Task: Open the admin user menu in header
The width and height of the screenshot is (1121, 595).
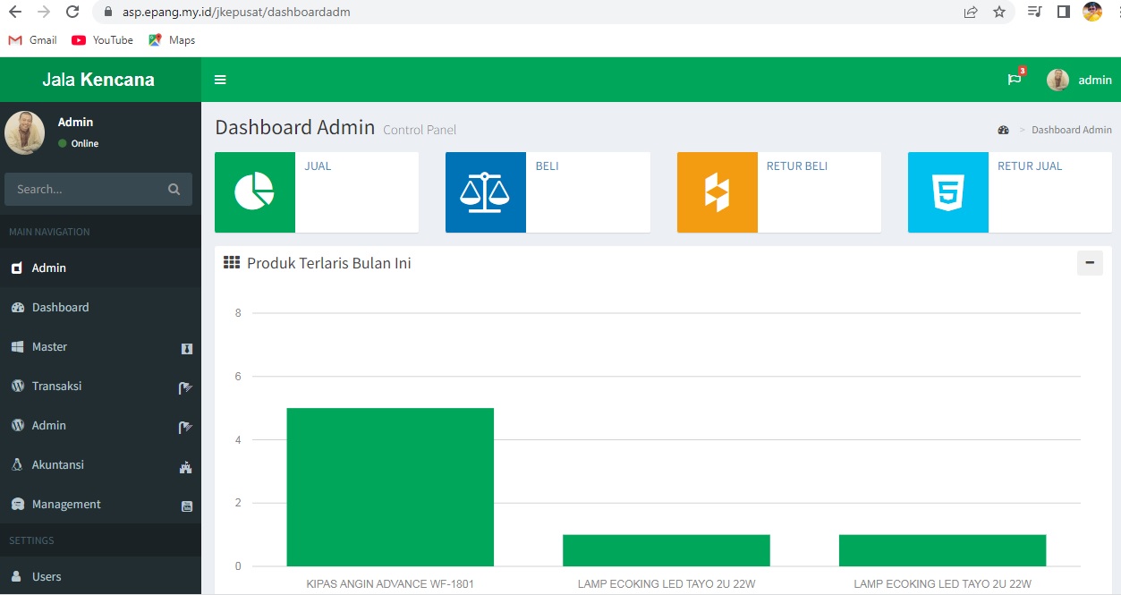Action: pos(1080,80)
